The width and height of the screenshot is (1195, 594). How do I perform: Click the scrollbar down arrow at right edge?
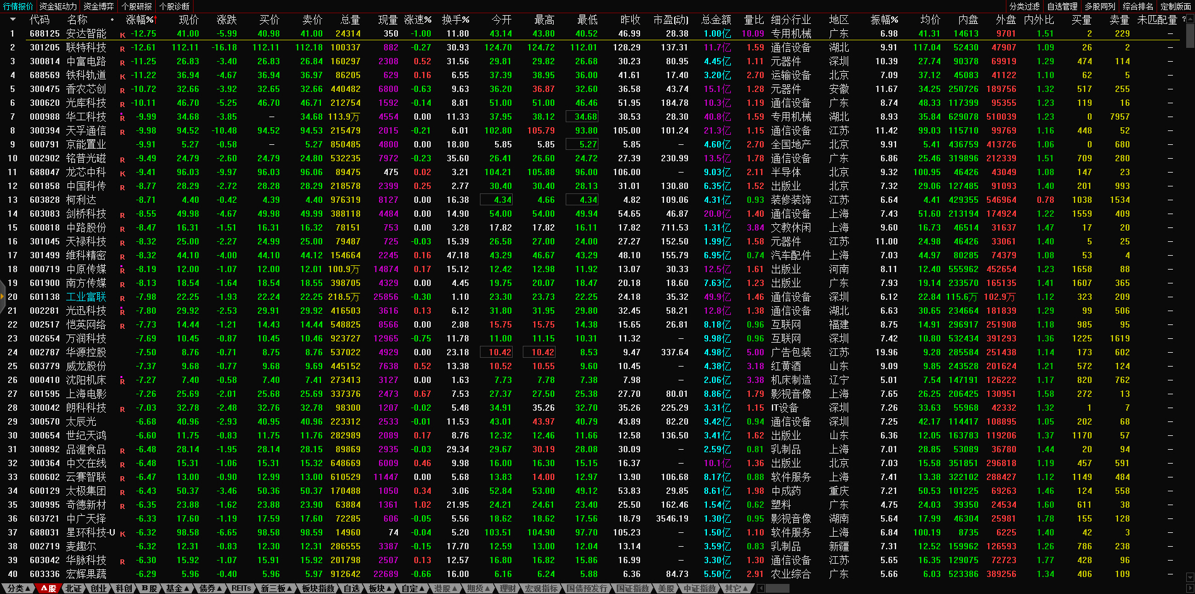pos(1190,577)
